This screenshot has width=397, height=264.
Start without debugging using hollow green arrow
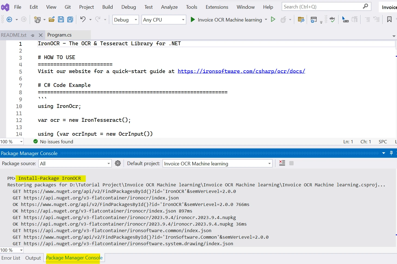pyautogui.click(x=273, y=19)
